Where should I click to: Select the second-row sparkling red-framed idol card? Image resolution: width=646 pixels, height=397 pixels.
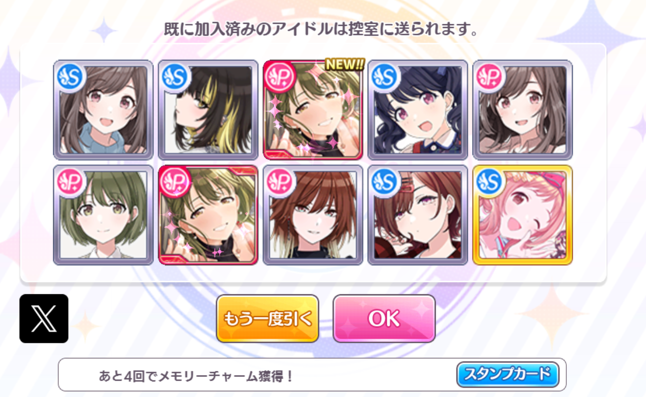208,215
